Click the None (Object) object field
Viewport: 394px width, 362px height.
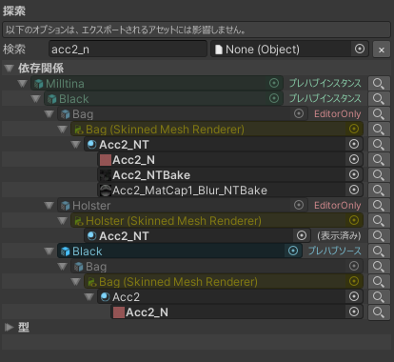coord(289,50)
